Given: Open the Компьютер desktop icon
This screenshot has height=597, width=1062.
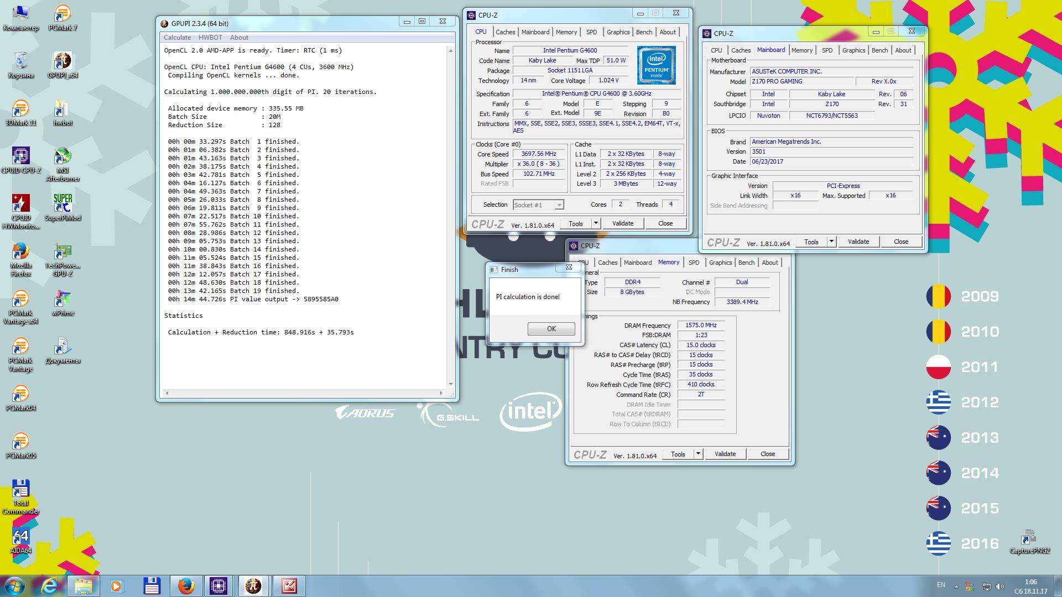Looking at the screenshot, I should pyautogui.click(x=20, y=18).
